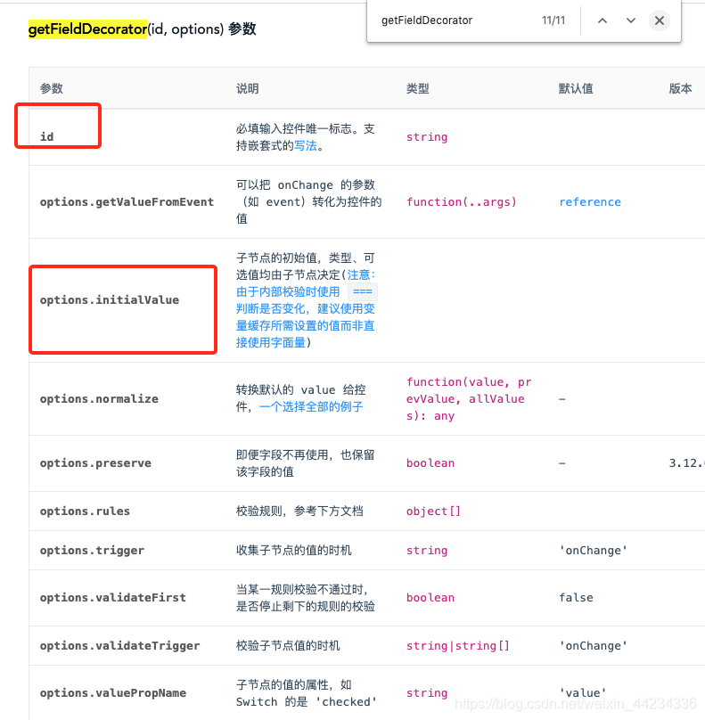Click the function(value, prevValue, allValues) type
705x720 pixels.
[469, 398]
